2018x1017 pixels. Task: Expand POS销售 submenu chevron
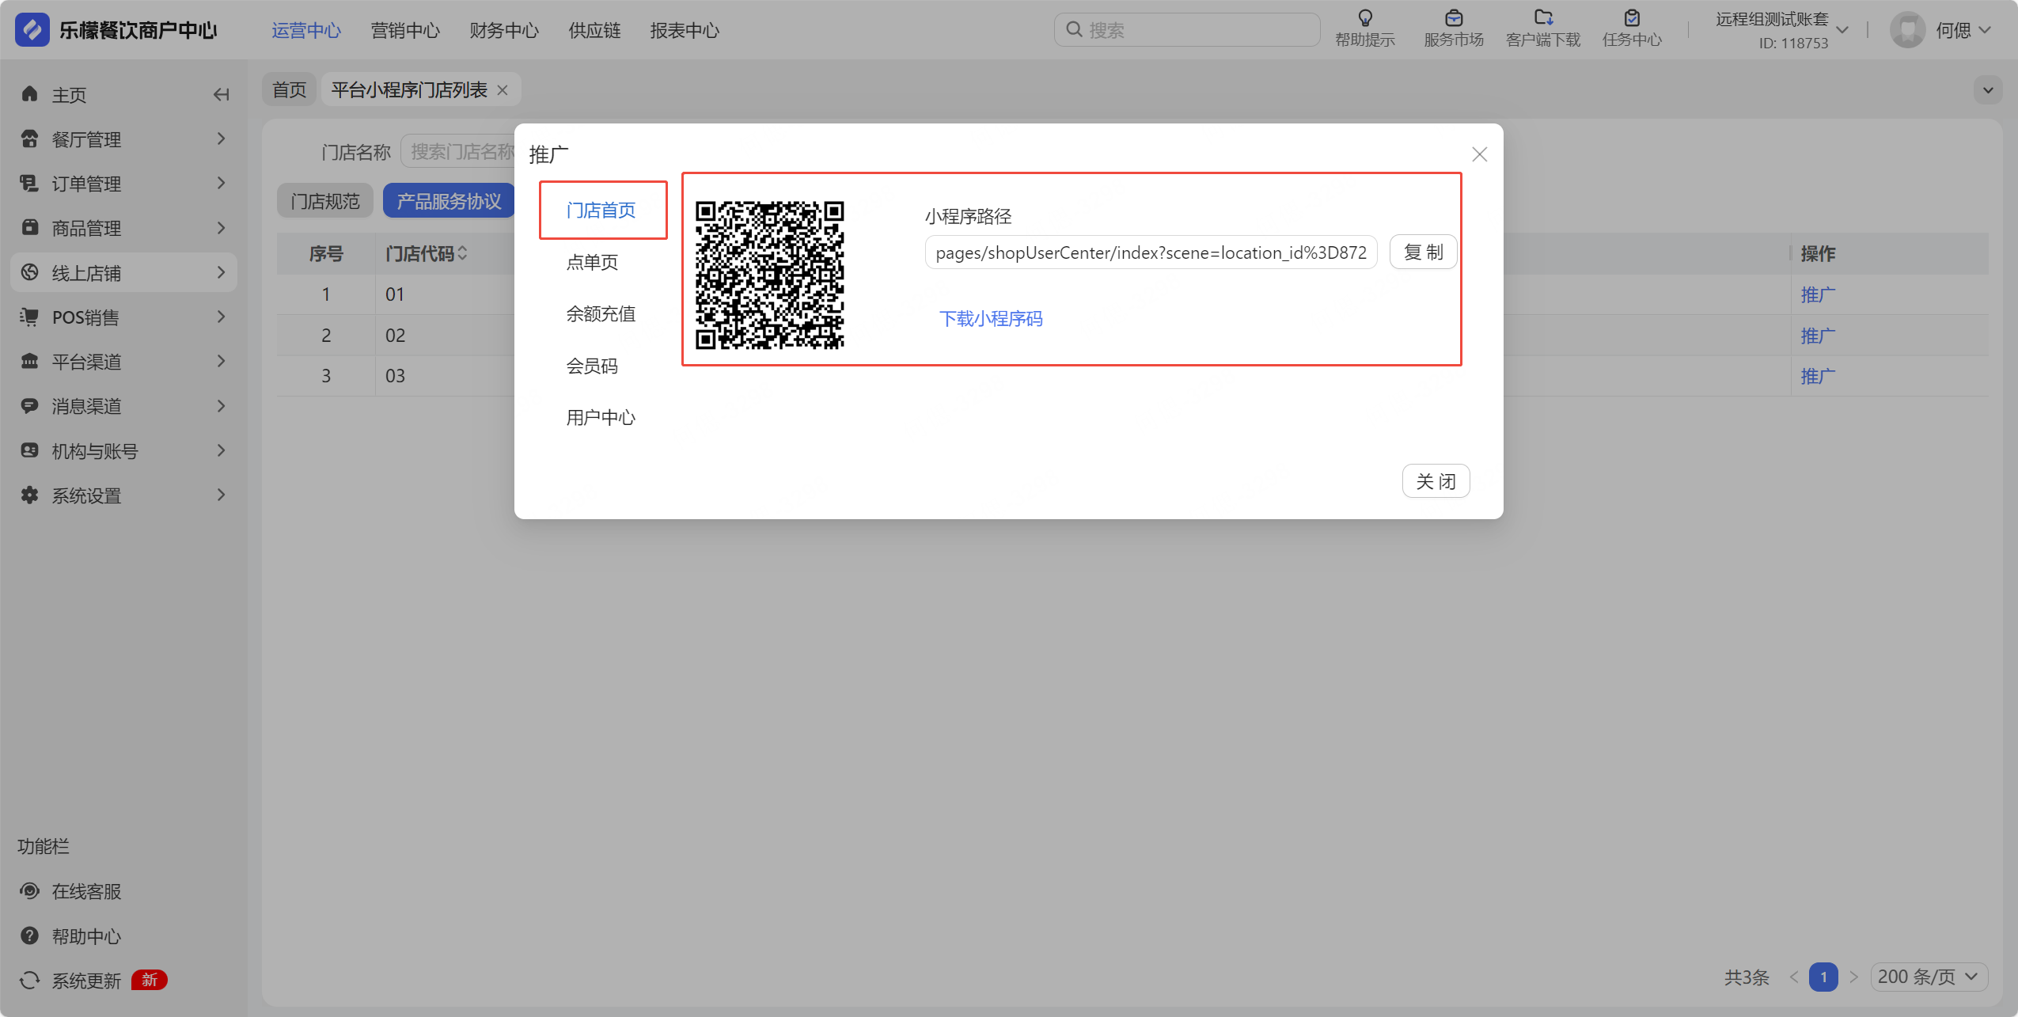click(x=222, y=317)
